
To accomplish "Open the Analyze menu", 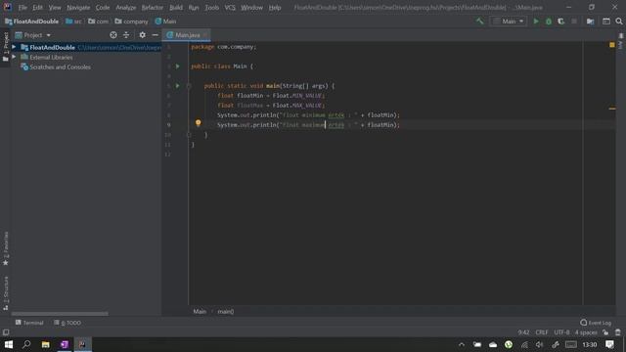I will pyautogui.click(x=126, y=7).
